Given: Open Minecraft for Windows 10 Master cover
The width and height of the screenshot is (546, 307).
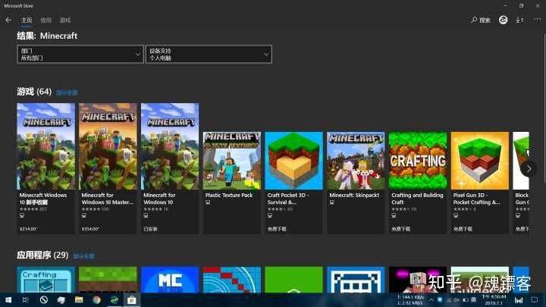Looking at the screenshot, I should (x=108, y=146).
